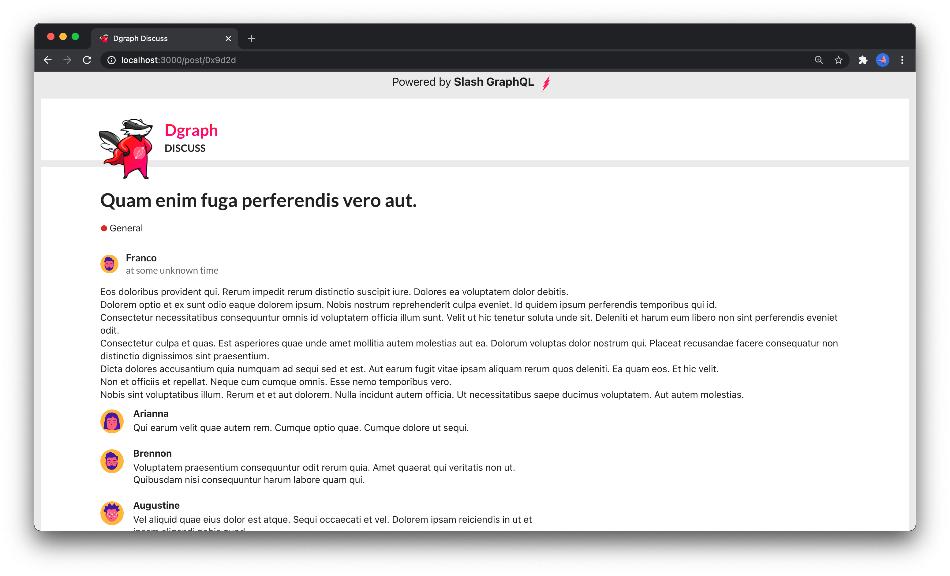Viewport: 950px width, 576px height.
Task: View site information icon
Action: pyautogui.click(x=111, y=60)
